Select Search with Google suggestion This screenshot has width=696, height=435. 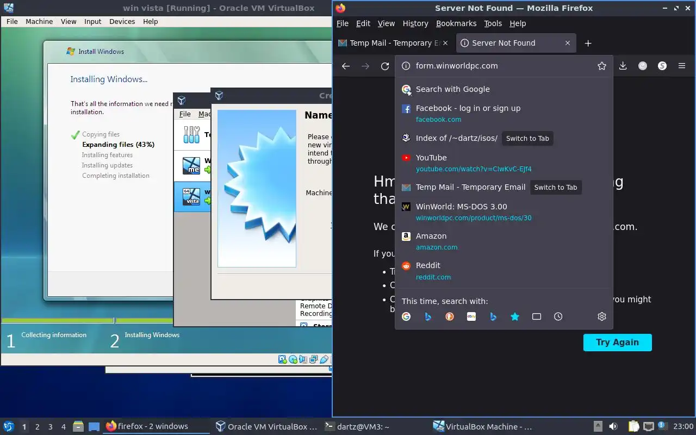pos(504,89)
